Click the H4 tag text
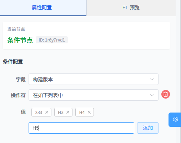 (82, 113)
